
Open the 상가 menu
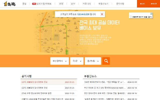click(73, 4)
